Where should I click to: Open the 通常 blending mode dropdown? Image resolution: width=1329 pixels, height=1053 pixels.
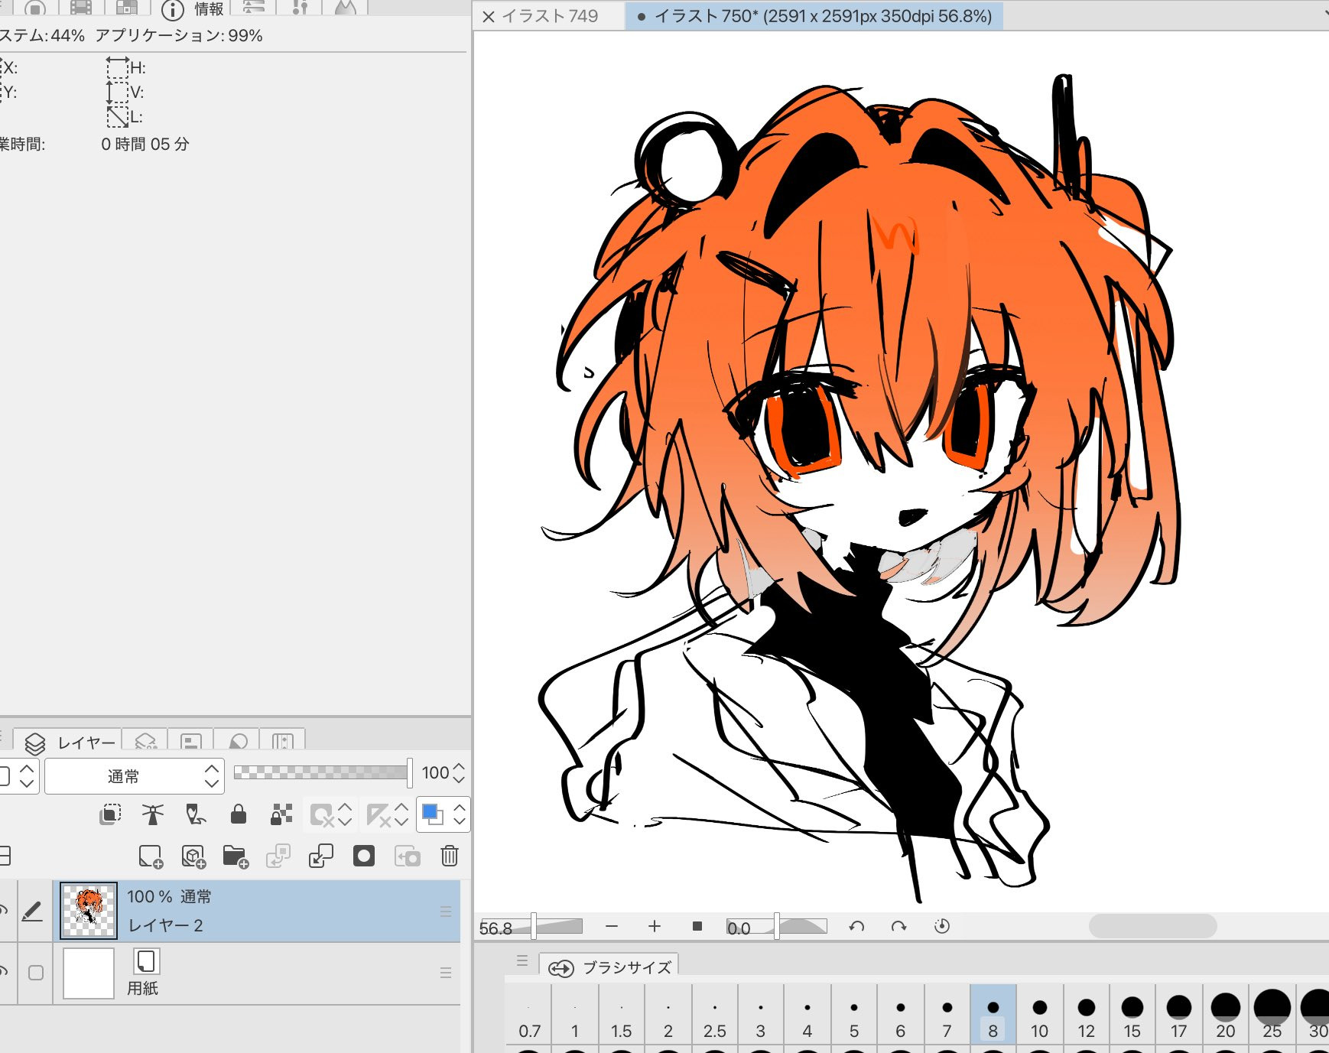[x=134, y=776]
